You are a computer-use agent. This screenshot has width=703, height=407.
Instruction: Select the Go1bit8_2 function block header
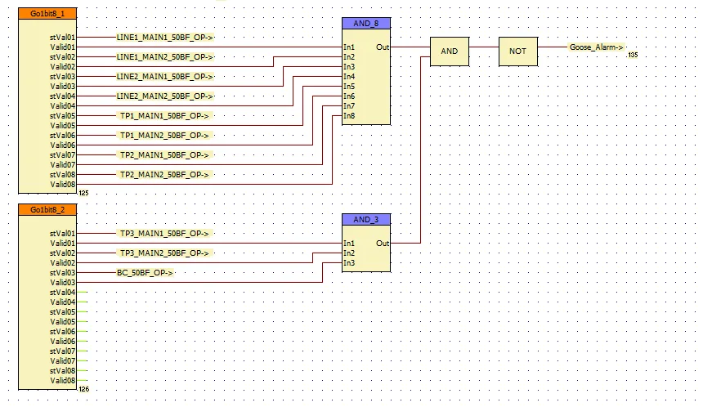[47, 210]
